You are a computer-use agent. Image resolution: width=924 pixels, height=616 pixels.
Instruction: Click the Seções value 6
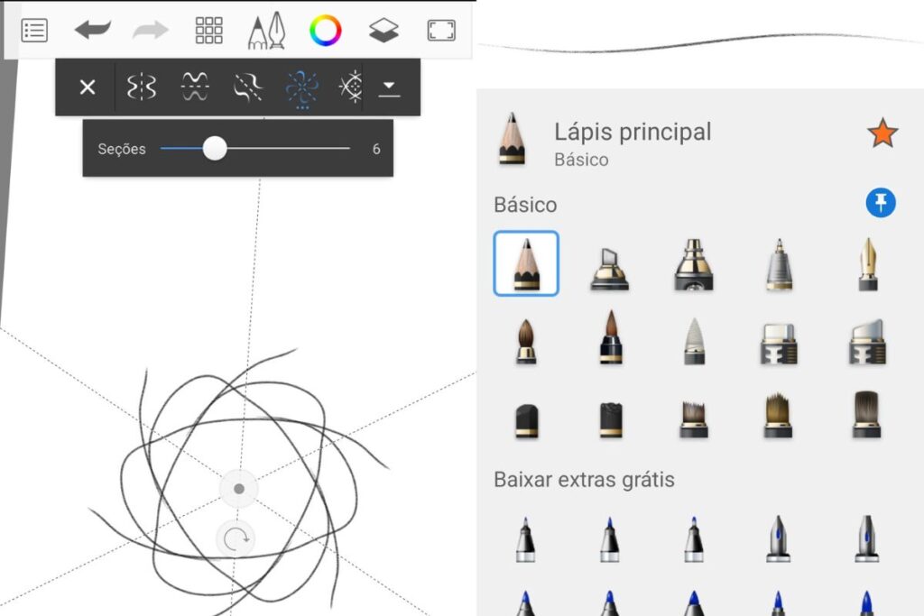pyautogui.click(x=376, y=149)
